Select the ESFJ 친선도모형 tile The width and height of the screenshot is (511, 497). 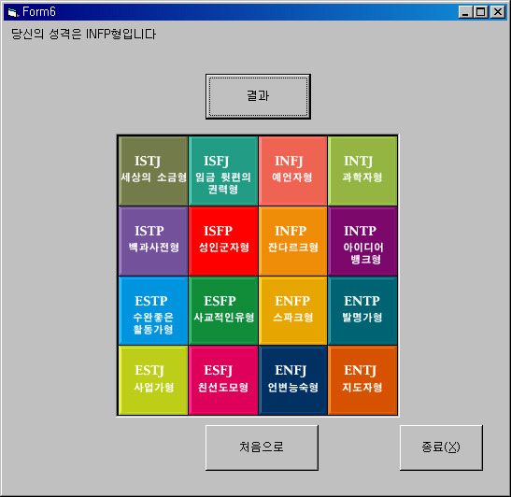pyautogui.click(x=223, y=380)
